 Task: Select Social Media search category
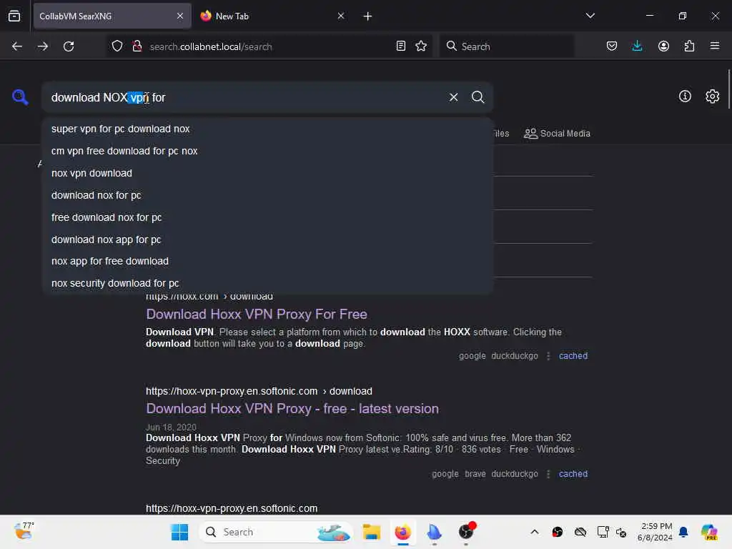click(557, 134)
